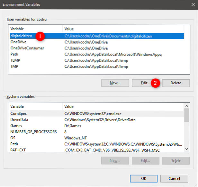Sort user variables by Variable column header

pyautogui.click(x=35, y=29)
